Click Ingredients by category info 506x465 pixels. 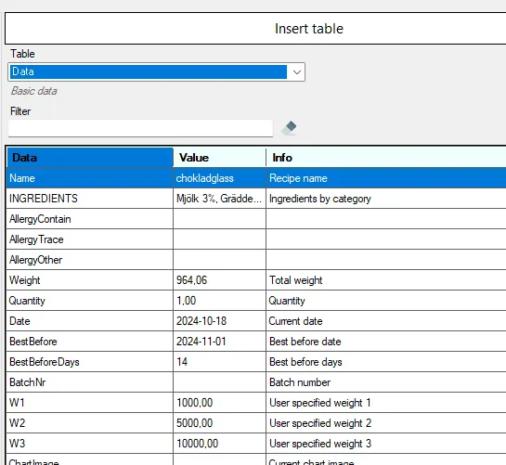pos(386,199)
